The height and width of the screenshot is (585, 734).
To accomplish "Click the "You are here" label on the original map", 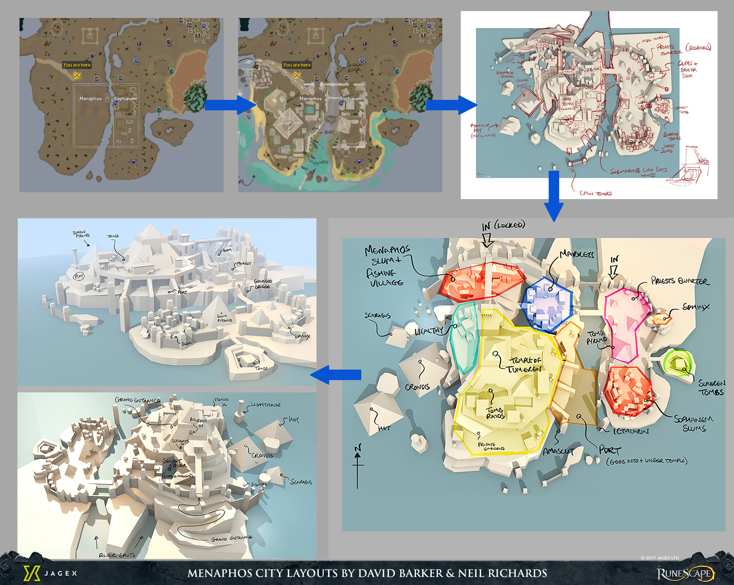I will [77, 65].
